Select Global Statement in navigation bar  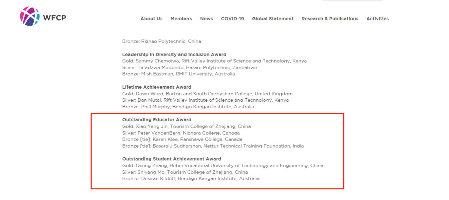tap(272, 19)
